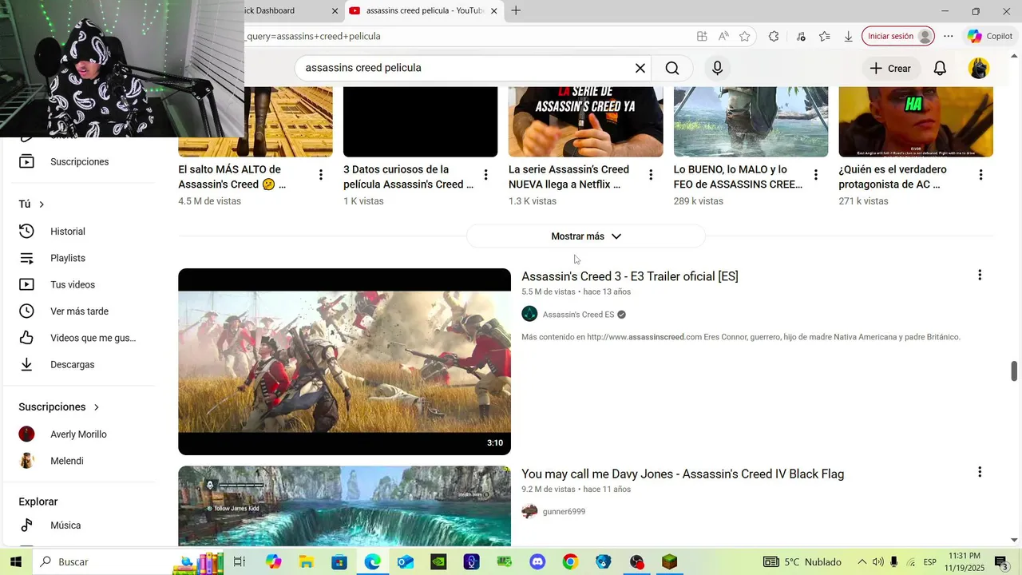The image size is (1022, 575).
Task: Open Suscripciones in the sidebar
Action: (79, 161)
